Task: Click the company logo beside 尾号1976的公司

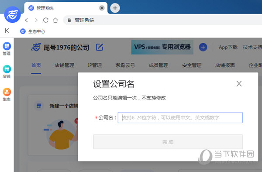Action: pos(36,47)
